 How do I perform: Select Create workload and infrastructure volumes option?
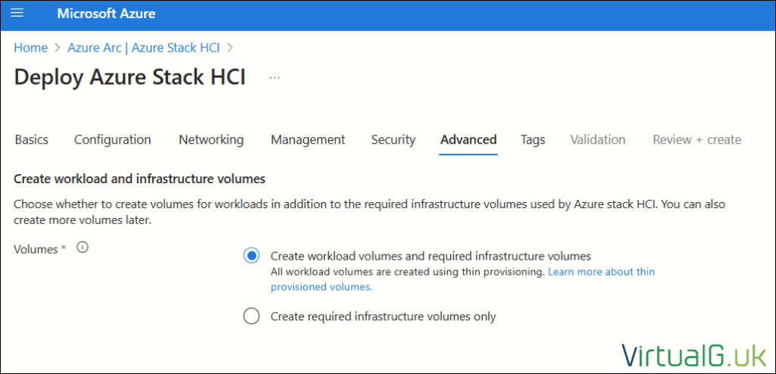pyautogui.click(x=252, y=256)
